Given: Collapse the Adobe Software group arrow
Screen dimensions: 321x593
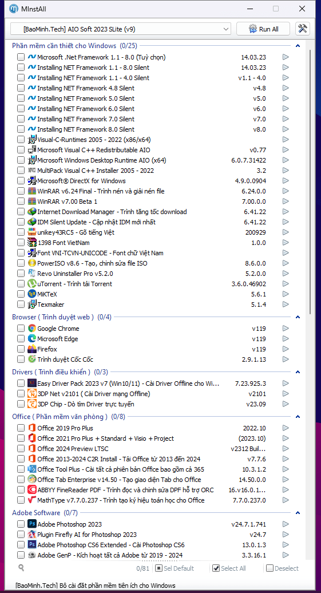Looking at the screenshot, I should 298,513.
